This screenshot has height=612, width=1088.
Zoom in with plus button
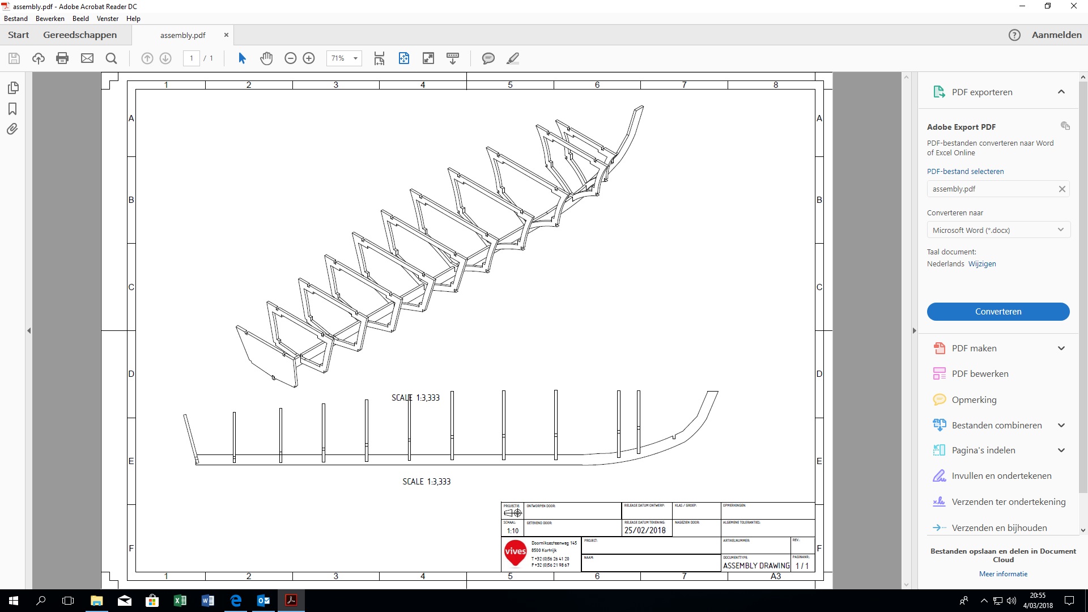tap(309, 58)
